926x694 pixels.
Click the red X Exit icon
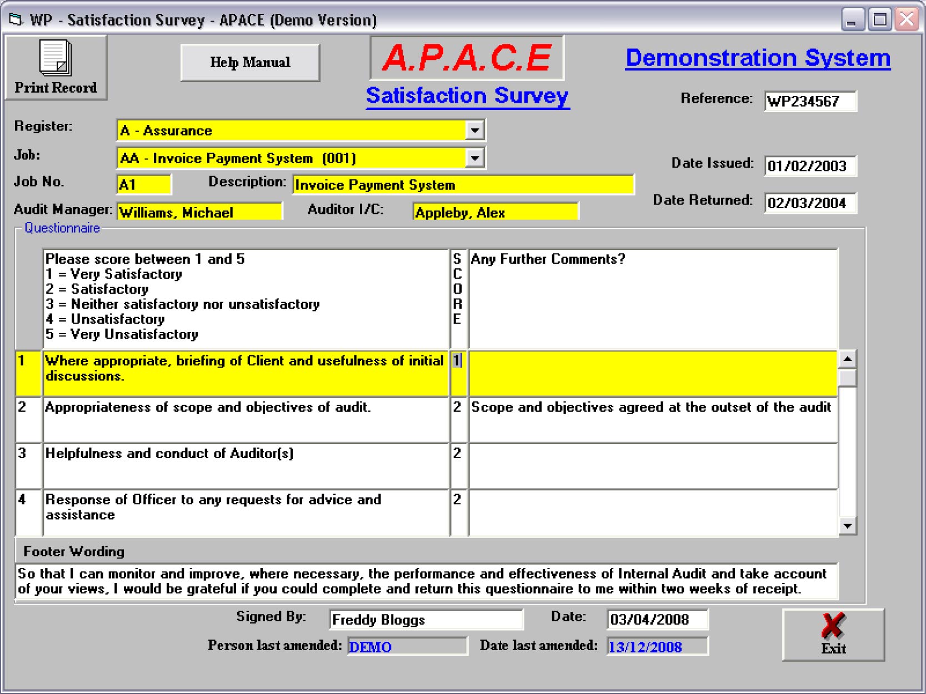pyautogui.click(x=833, y=626)
